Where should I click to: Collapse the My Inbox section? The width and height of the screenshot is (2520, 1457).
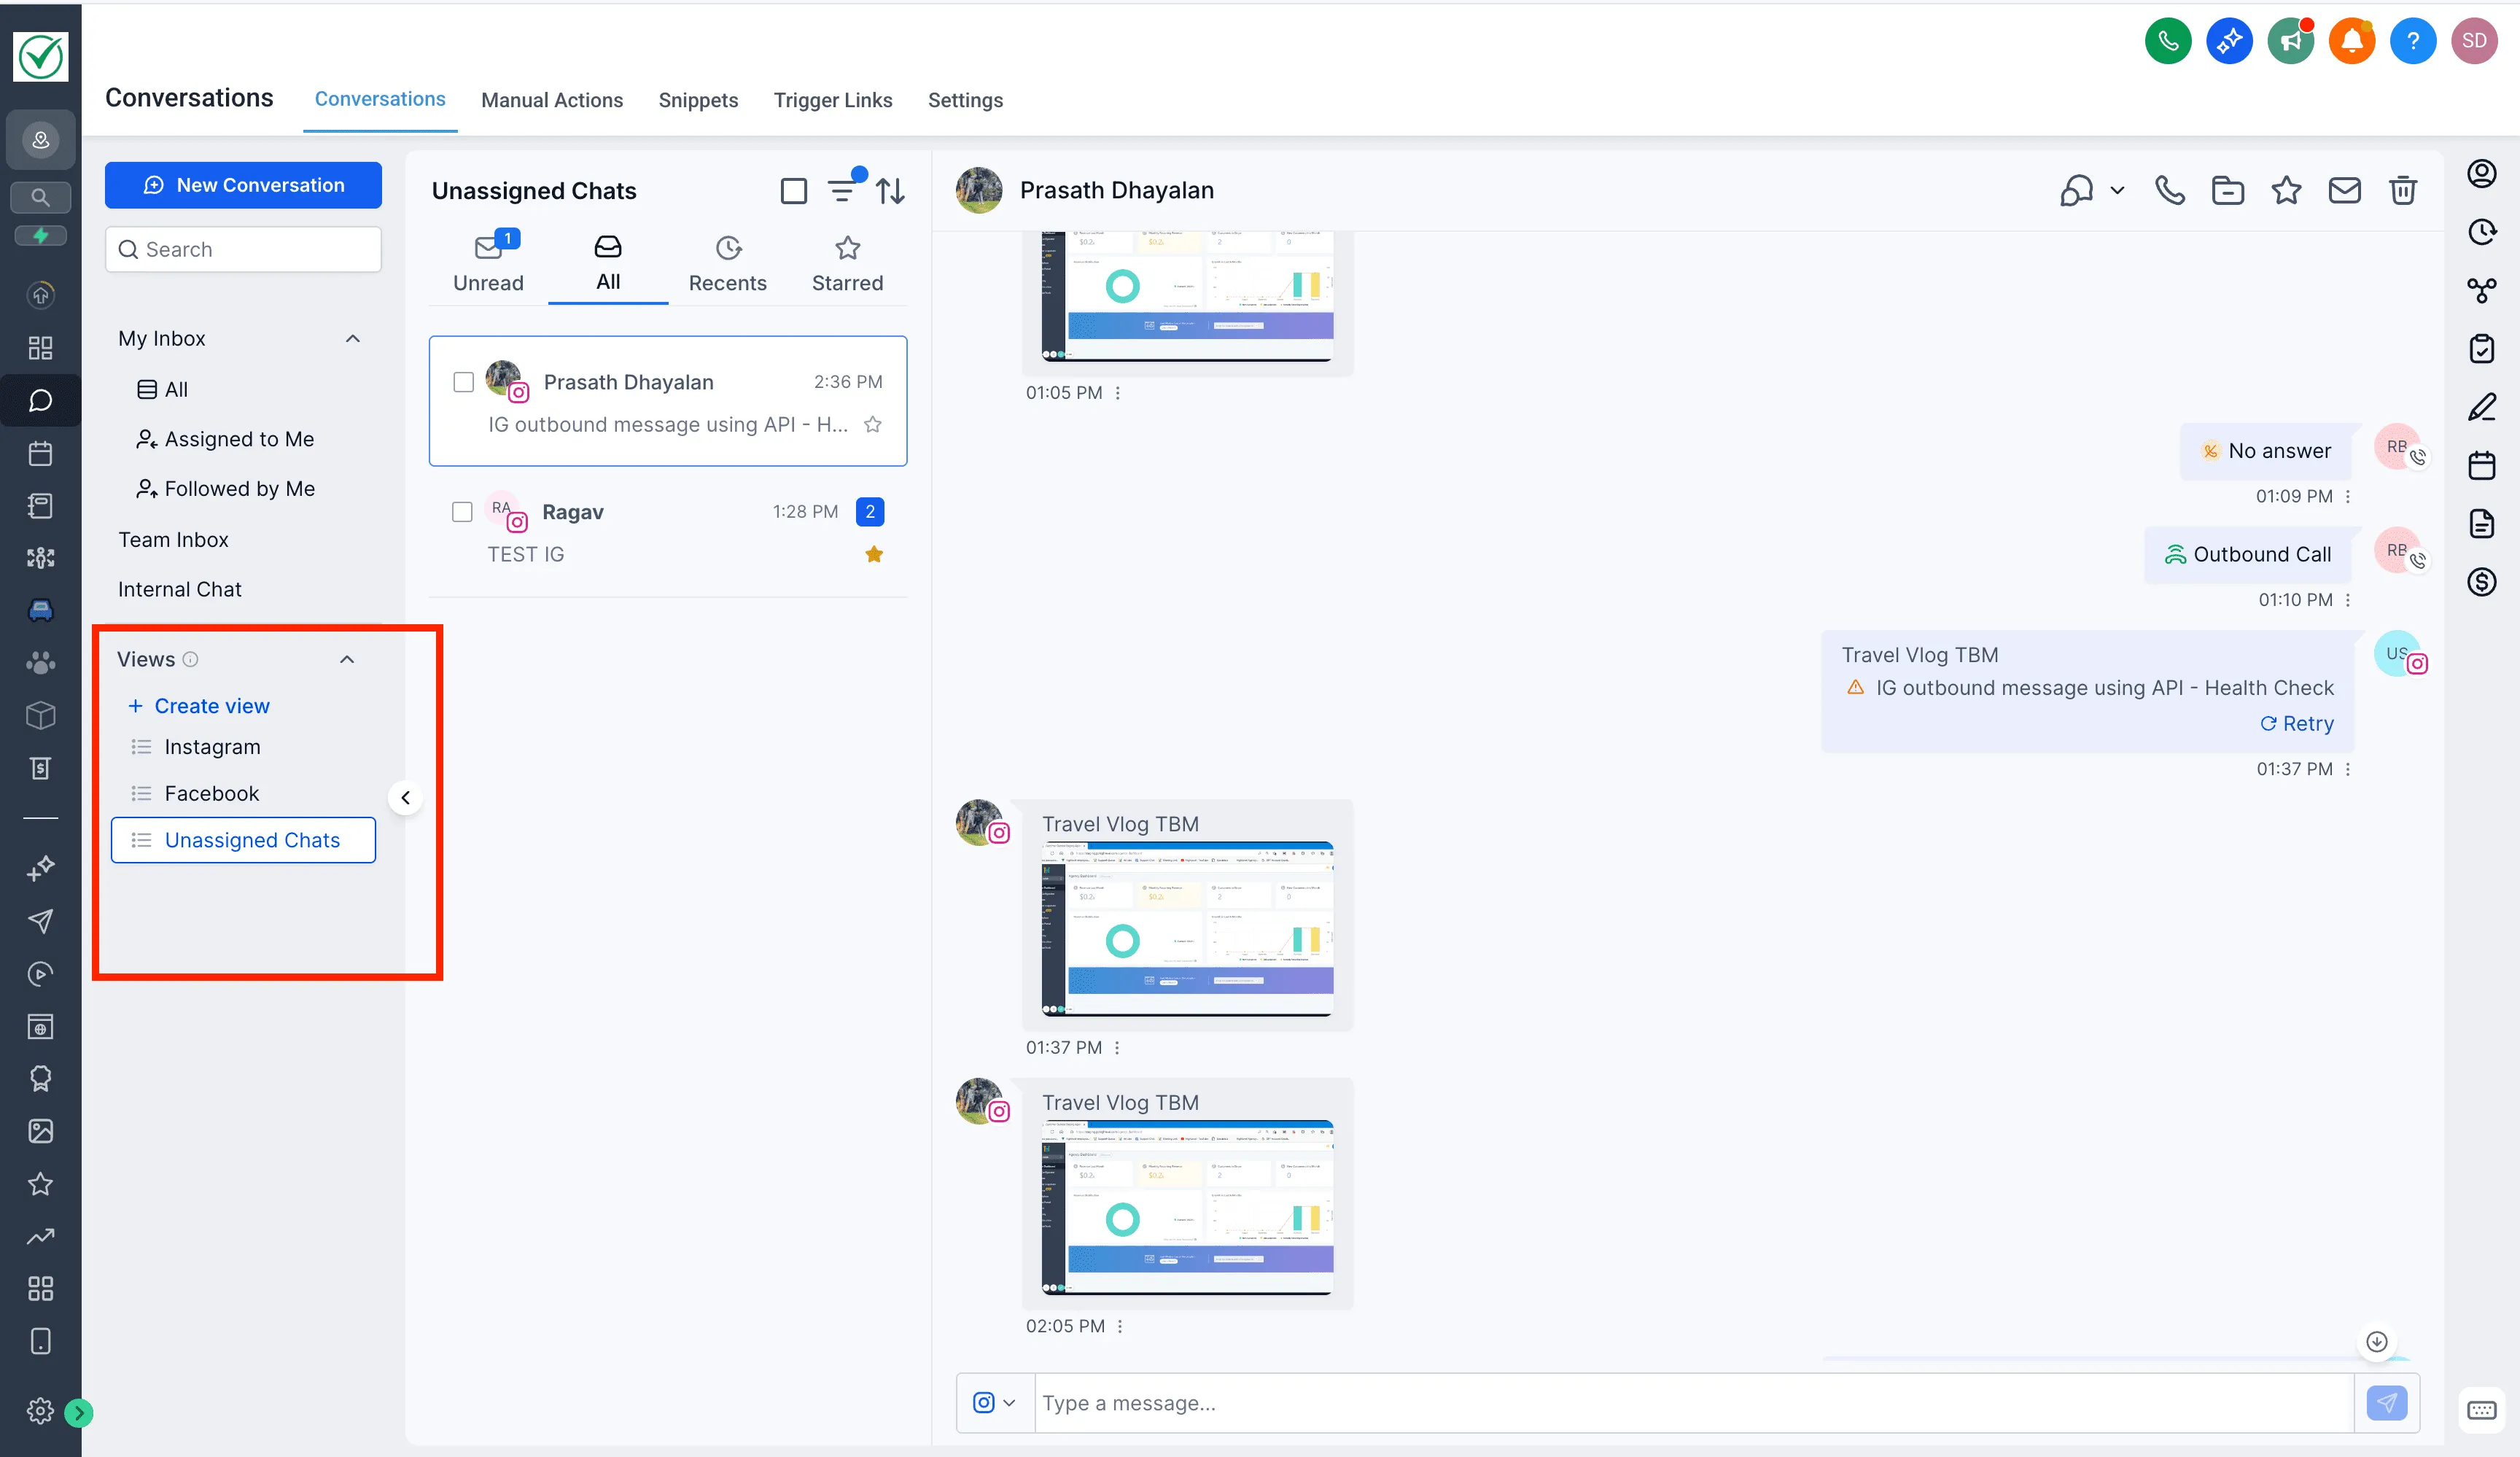pos(352,338)
